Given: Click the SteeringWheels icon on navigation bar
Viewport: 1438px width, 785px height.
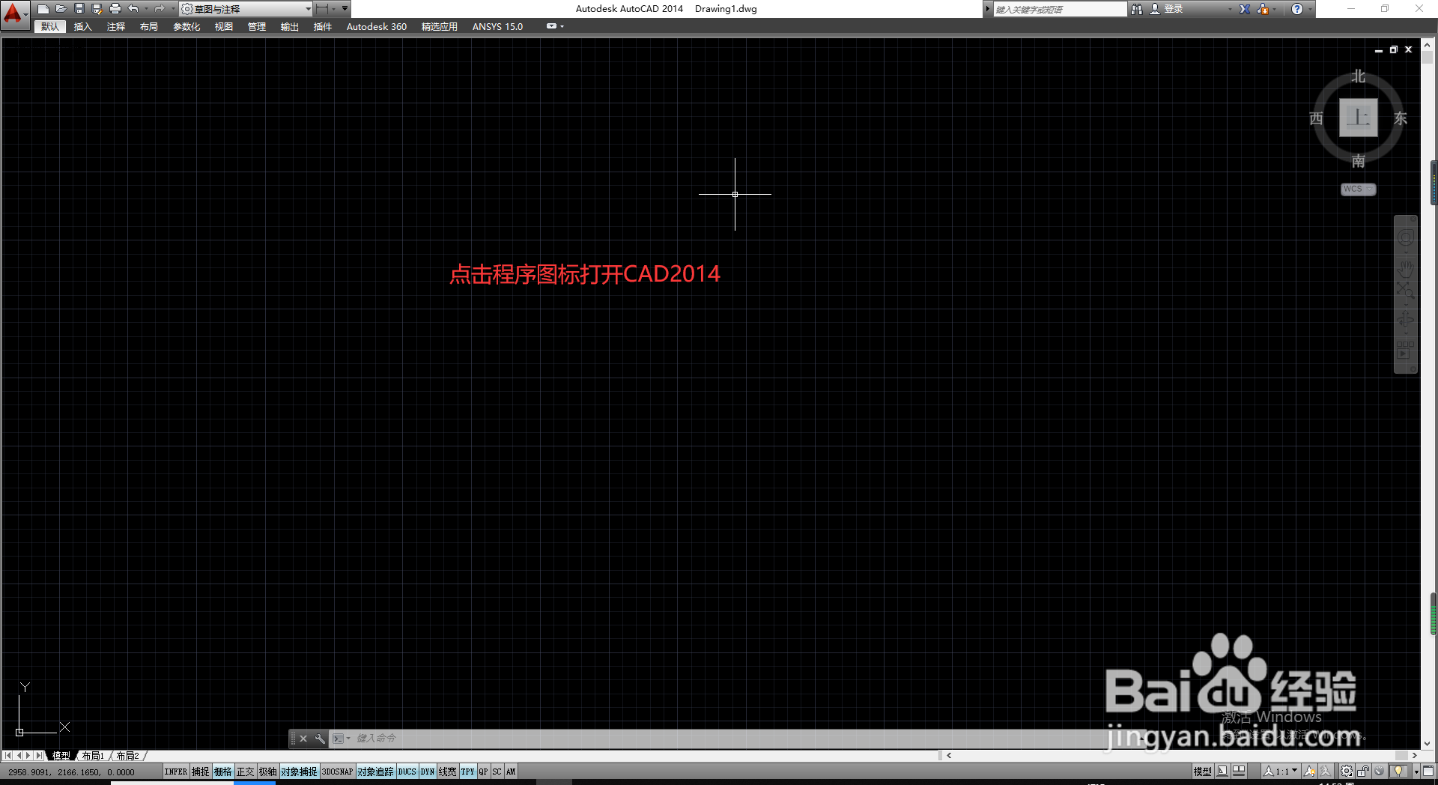Looking at the screenshot, I should click(x=1406, y=238).
